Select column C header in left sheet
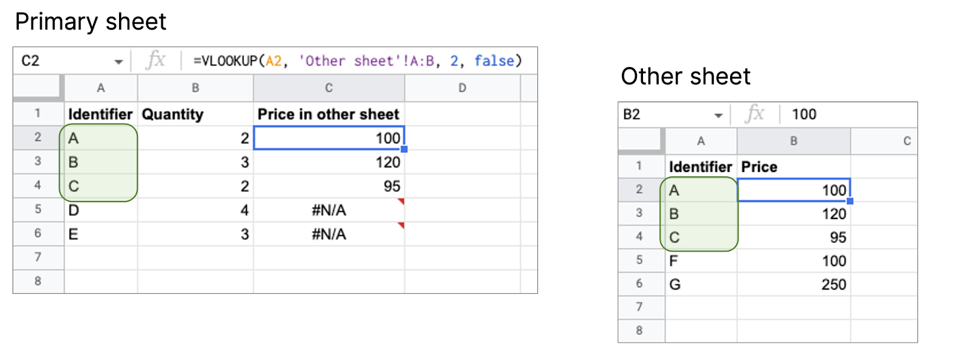The height and width of the screenshot is (344, 967). point(329,88)
